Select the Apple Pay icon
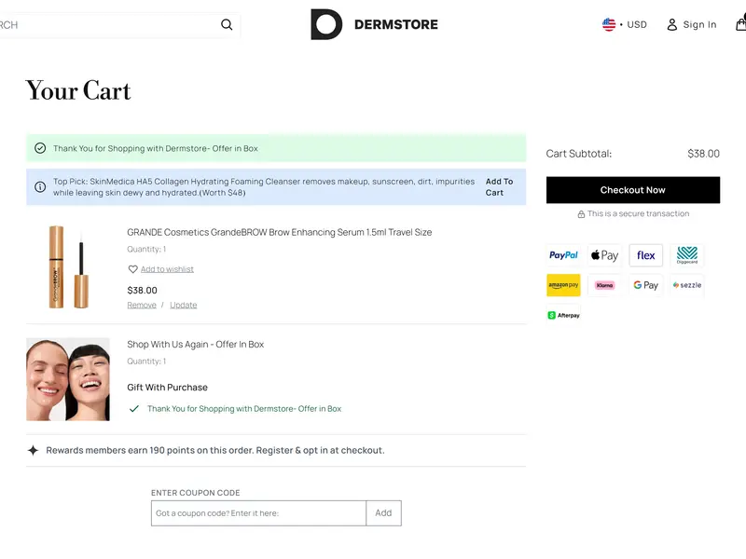Screen dimensions: 746x559 pos(604,255)
